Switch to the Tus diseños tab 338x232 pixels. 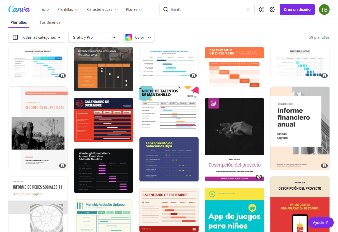click(x=50, y=22)
